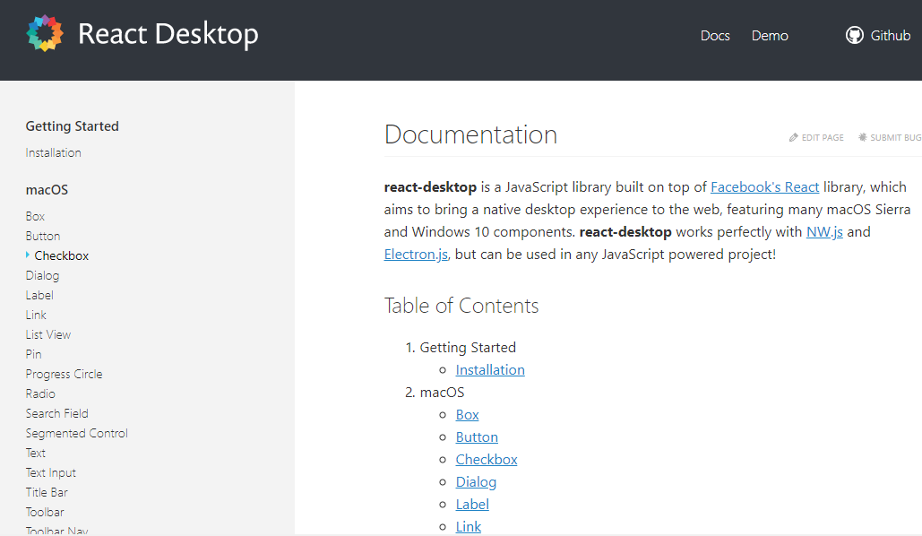Go to Toolbar in the sidebar
This screenshot has width=922, height=536.
coord(45,513)
